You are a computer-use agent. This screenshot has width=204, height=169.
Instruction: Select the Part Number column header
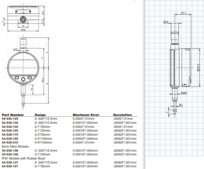[13, 115]
